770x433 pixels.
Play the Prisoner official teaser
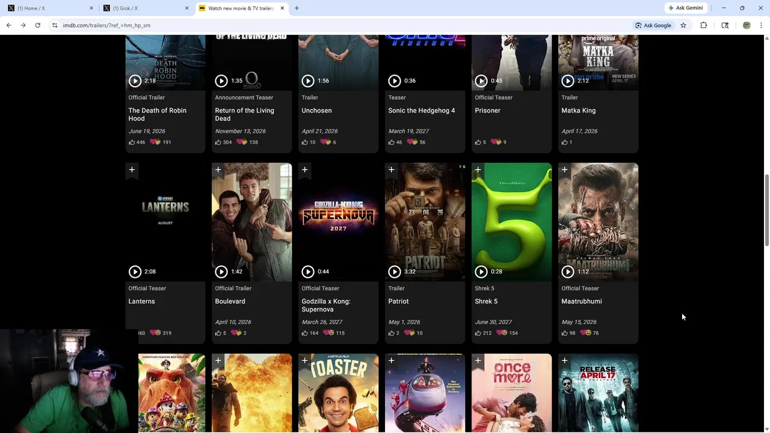coord(481,81)
